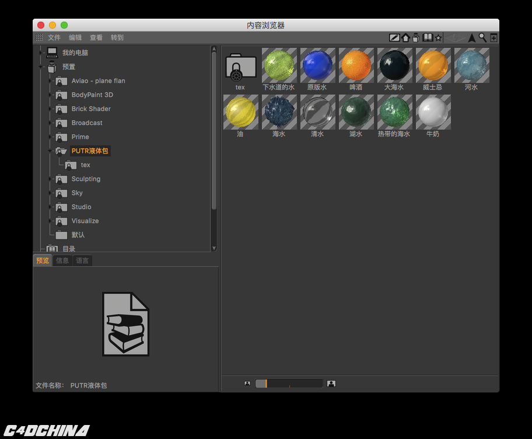The width and height of the screenshot is (532, 439).
Task: Open 文件 menu
Action: [54, 37]
